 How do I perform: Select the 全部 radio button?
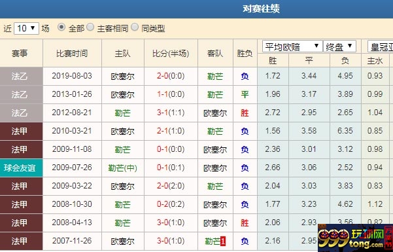[x=61, y=27]
